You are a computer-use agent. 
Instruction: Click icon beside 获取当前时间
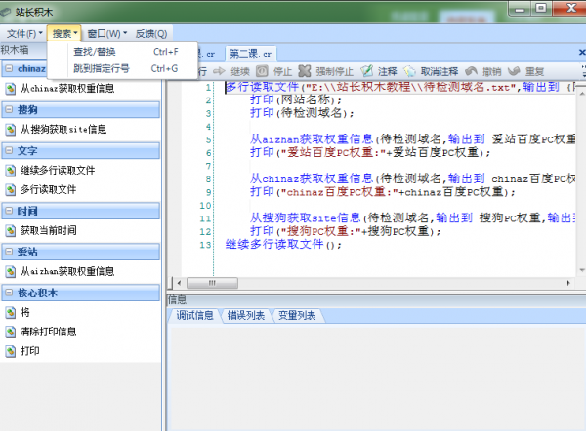[x=10, y=230]
